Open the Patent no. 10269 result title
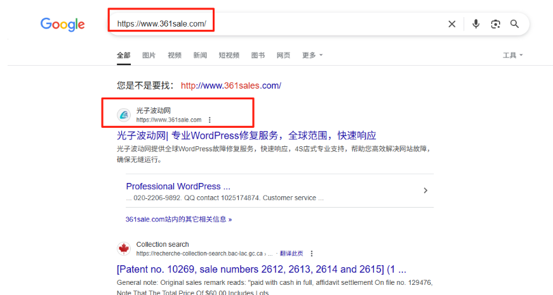The height and width of the screenshot is (295, 553). point(262,269)
